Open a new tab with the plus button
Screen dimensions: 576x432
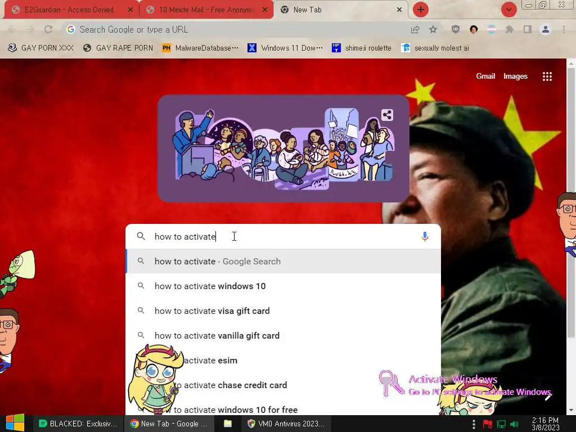tap(421, 10)
